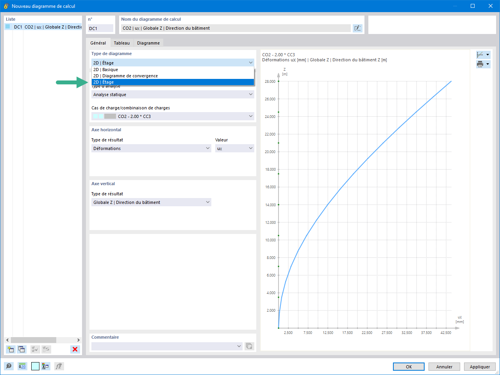Viewport: 500px width, 375px height.
Task: Click the 14.000 value on Z axis
Action: pos(270,205)
